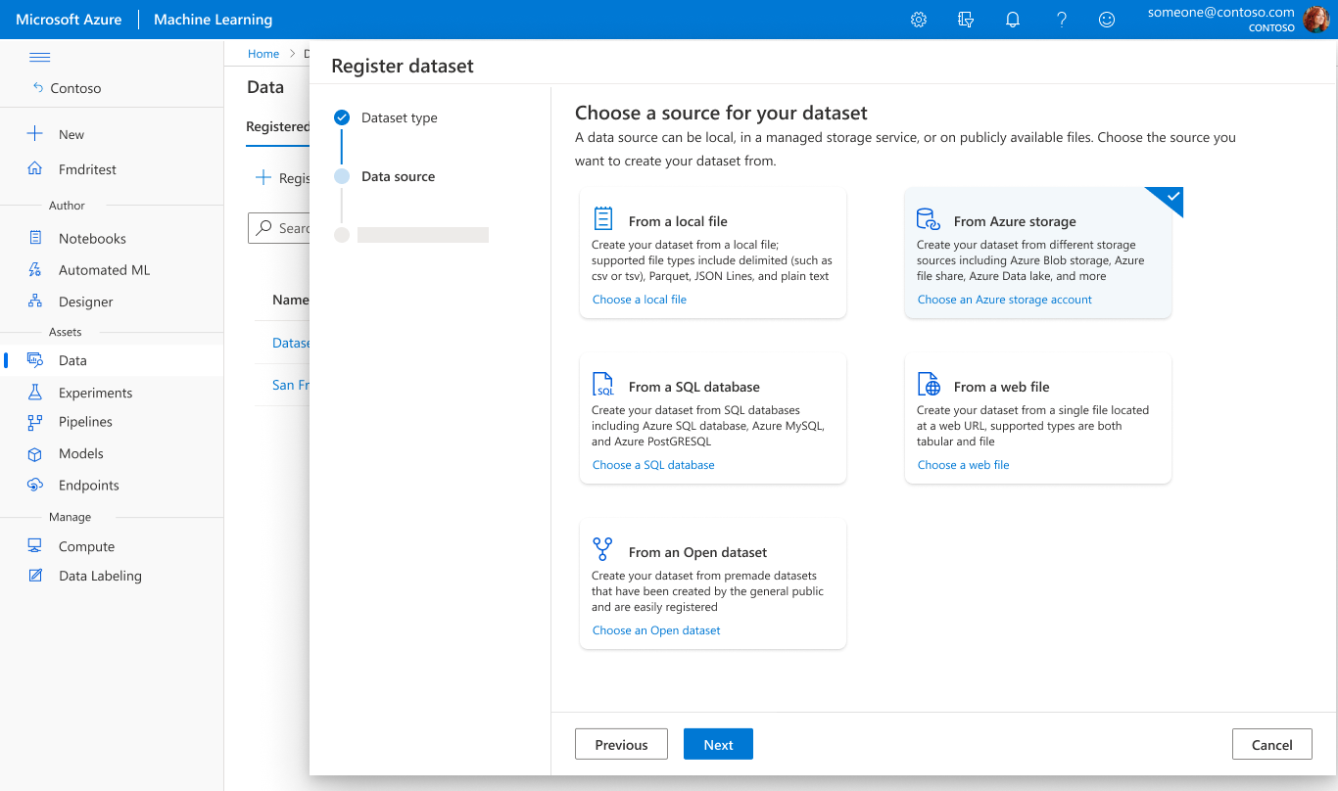Deselect the checkmark on Azure storage card

pyautogui.click(x=1172, y=197)
